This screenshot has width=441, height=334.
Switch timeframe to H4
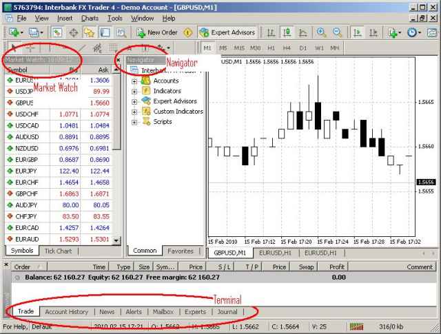[287, 48]
